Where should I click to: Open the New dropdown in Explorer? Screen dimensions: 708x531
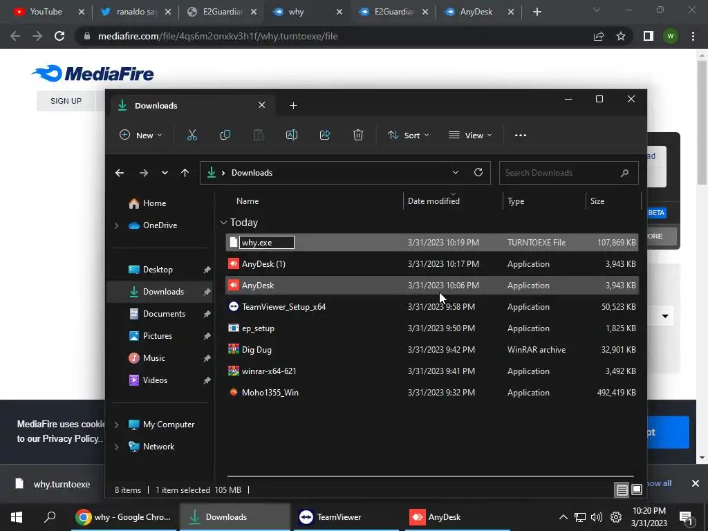(x=140, y=135)
